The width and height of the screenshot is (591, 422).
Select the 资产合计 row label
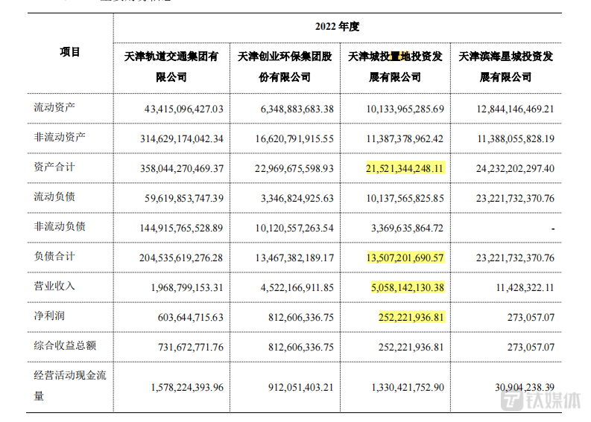[x=54, y=167]
